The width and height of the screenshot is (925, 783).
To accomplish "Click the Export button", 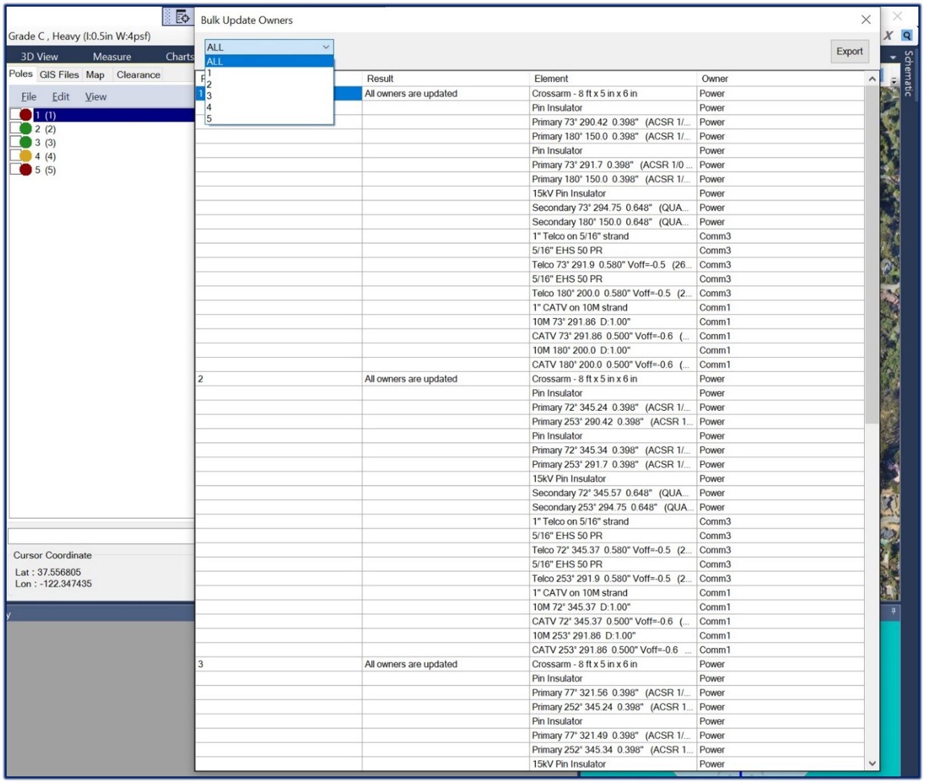I will 849,51.
